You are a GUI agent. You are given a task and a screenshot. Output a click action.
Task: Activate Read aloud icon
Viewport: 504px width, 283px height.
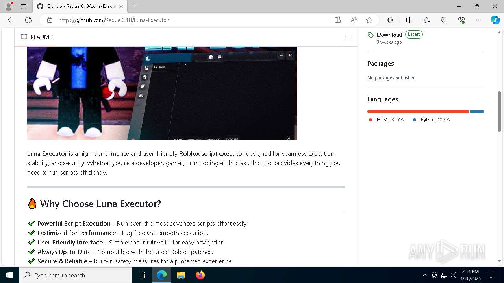coord(354,20)
